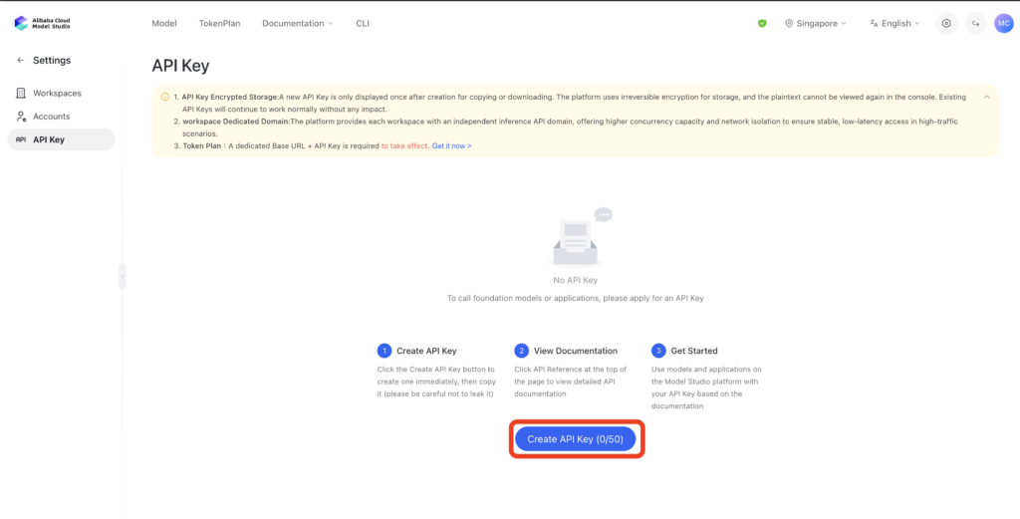Collapse the sidebar using the edge handle

[x=123, y=276]
